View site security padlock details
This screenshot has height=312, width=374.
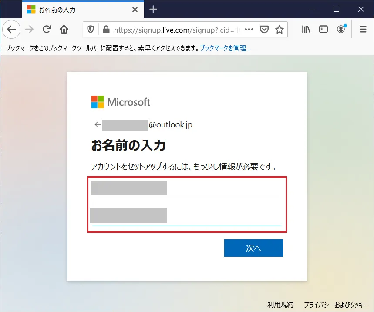(106, 30)
